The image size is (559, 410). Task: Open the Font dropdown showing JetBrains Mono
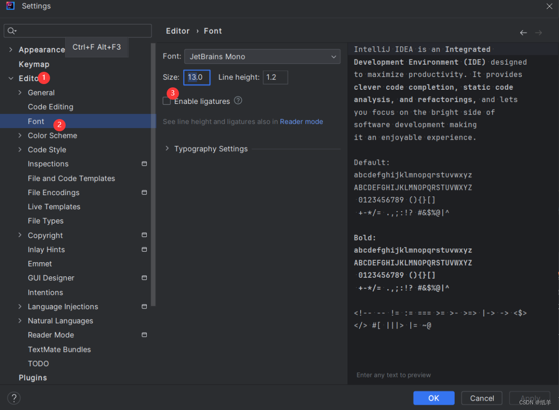tap(262, 56)
